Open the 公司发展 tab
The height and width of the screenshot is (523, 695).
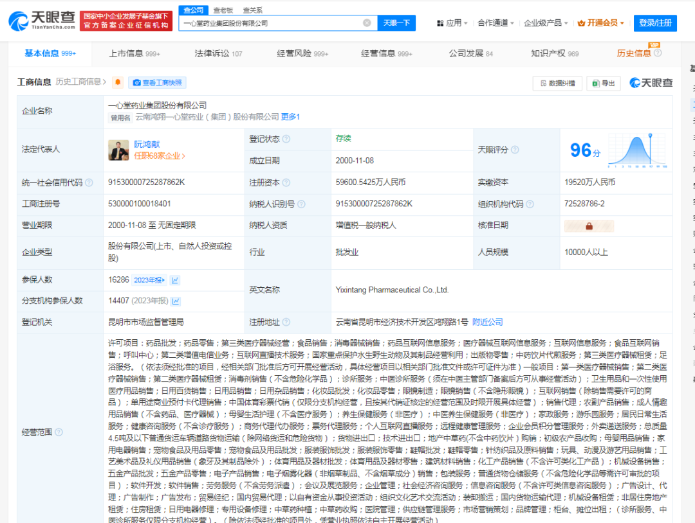pos(470,53)
